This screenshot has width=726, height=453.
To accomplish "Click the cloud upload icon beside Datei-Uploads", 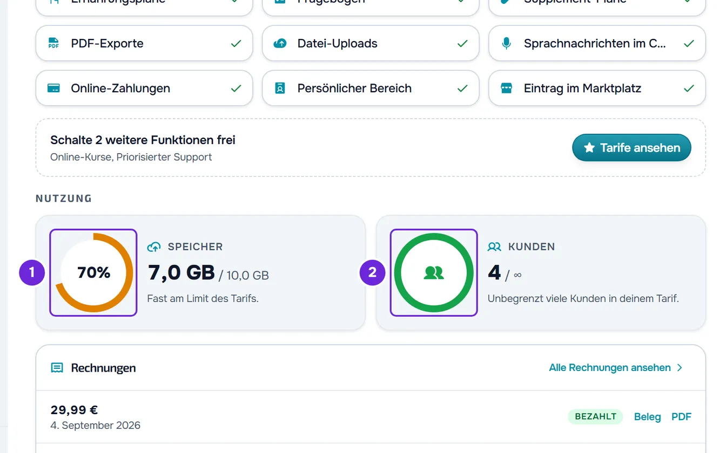I will tap(280, 44).
